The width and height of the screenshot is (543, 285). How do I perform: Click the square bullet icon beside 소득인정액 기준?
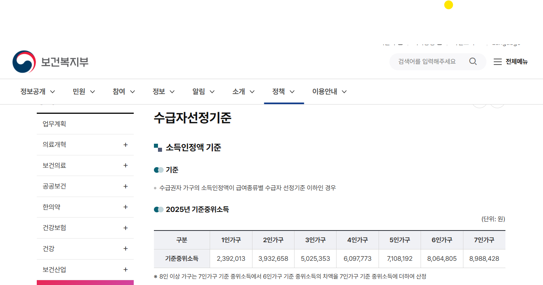pyautogui.click(x=158, y=148)
